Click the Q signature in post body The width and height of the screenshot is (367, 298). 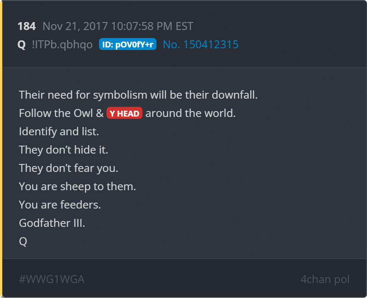pyautogui.click(x=23, y=241)
